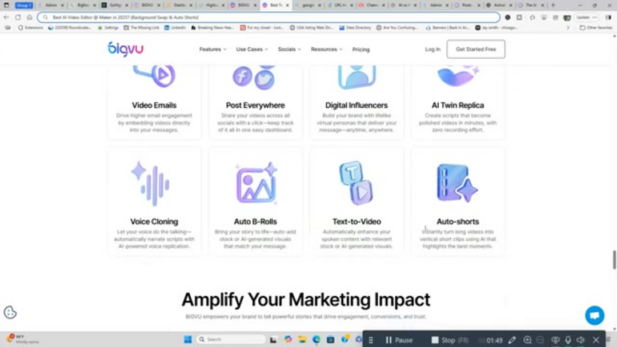Expand the Features dropdown menu
Screen dimensions: 617x347
(x=213, y=50)
